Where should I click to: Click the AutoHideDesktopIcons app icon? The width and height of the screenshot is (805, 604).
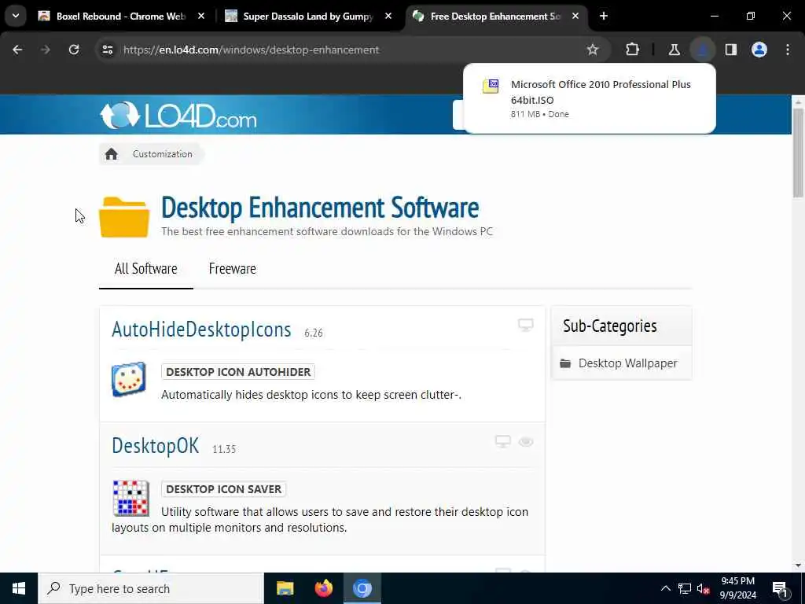(x=129, y=380)
